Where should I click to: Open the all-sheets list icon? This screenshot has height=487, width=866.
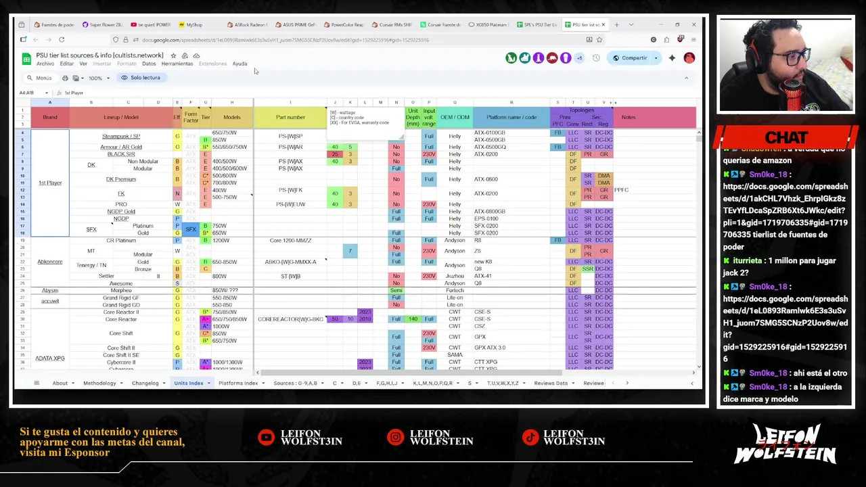(x=37, y=384)
